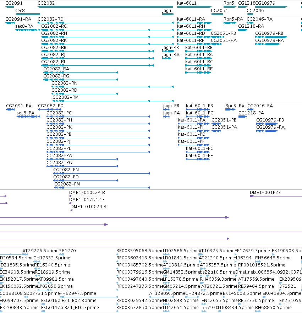Select EST ESG016b.E21_B02.3prime

point(69,301)
